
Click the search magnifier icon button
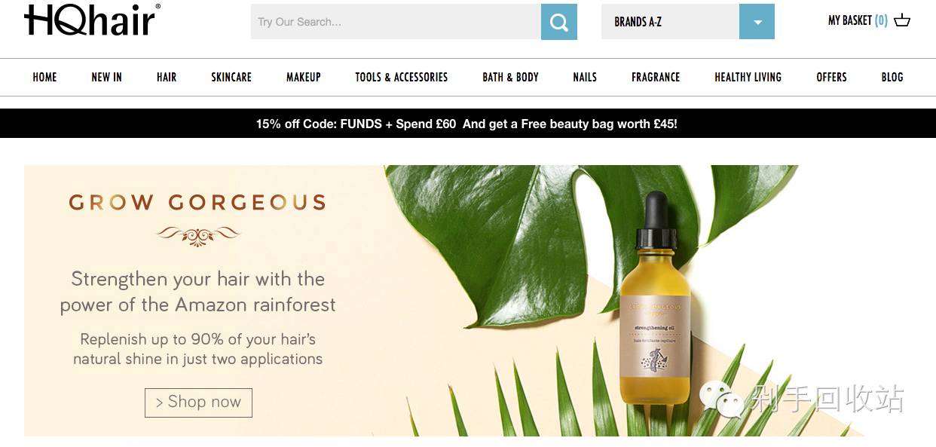click(x=558, y=22)
